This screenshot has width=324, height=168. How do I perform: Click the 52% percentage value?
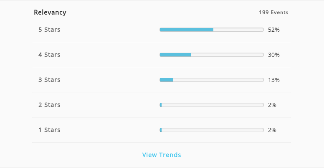pyautogui.click(x=274, y=30)
